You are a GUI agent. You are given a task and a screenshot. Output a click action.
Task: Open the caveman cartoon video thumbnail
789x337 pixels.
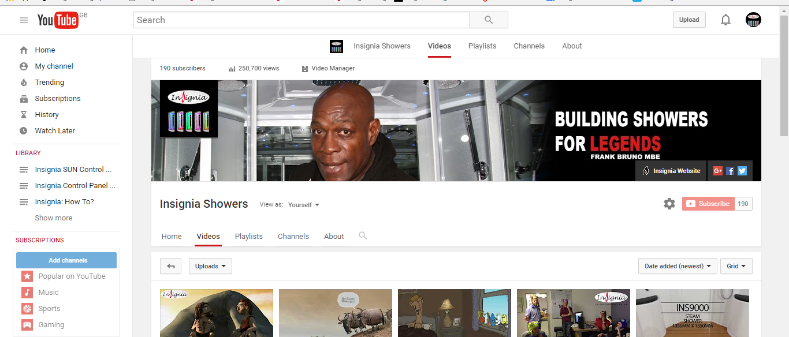coord(217,313)
